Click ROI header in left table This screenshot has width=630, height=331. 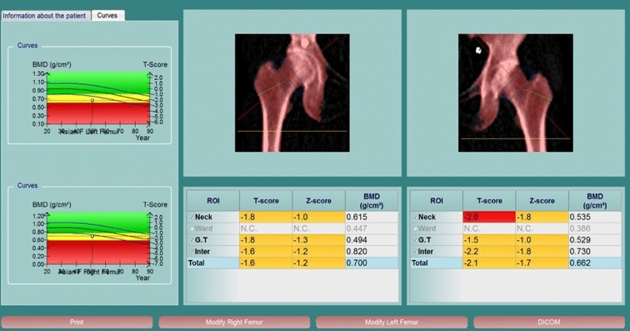point(213,201)
